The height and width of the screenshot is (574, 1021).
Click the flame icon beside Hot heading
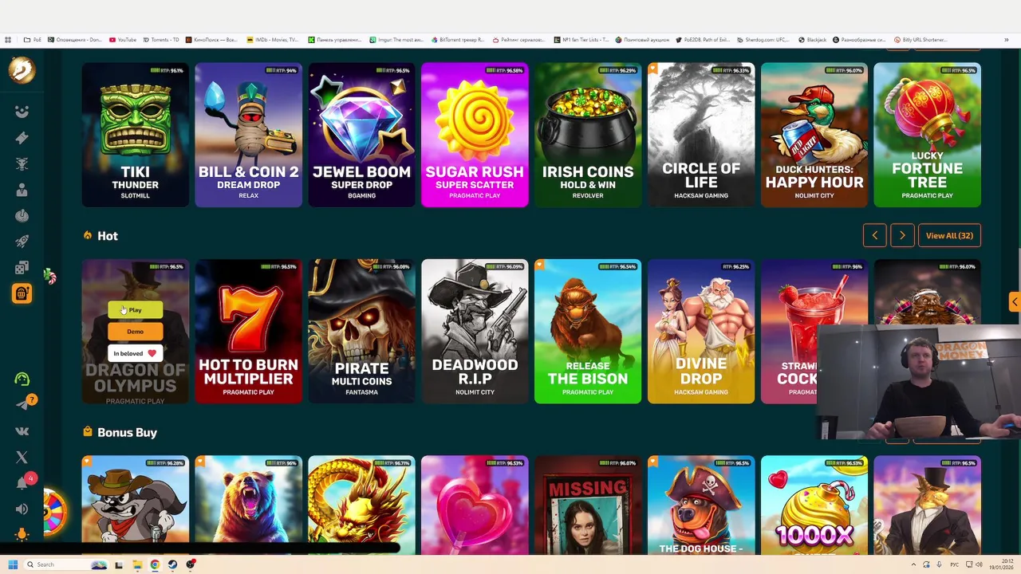point(88,235)
